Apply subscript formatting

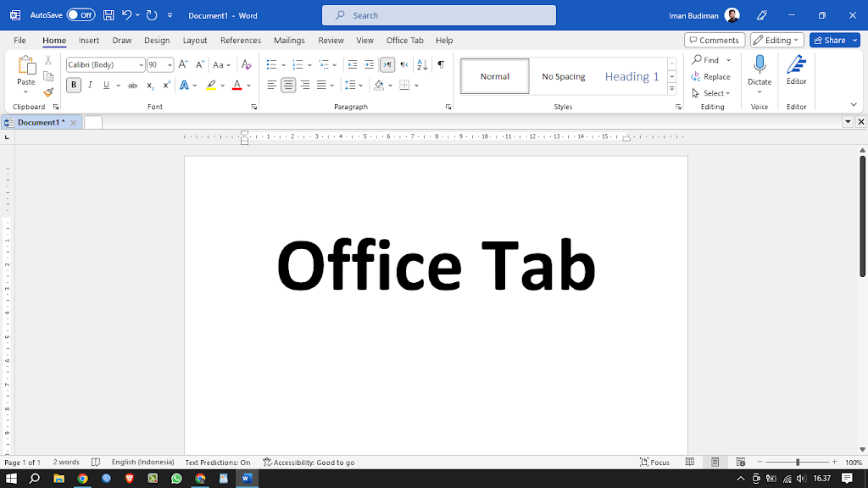coord(150,86)
